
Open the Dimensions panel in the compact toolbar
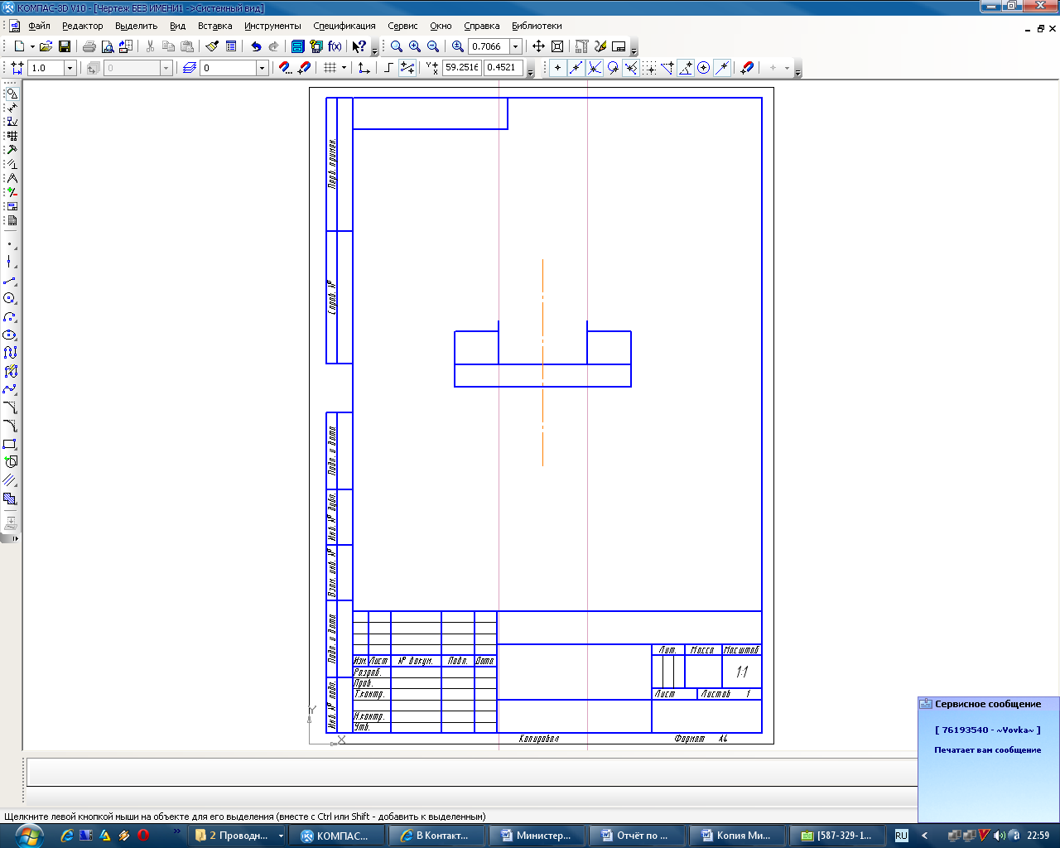[x=12, y=108]
